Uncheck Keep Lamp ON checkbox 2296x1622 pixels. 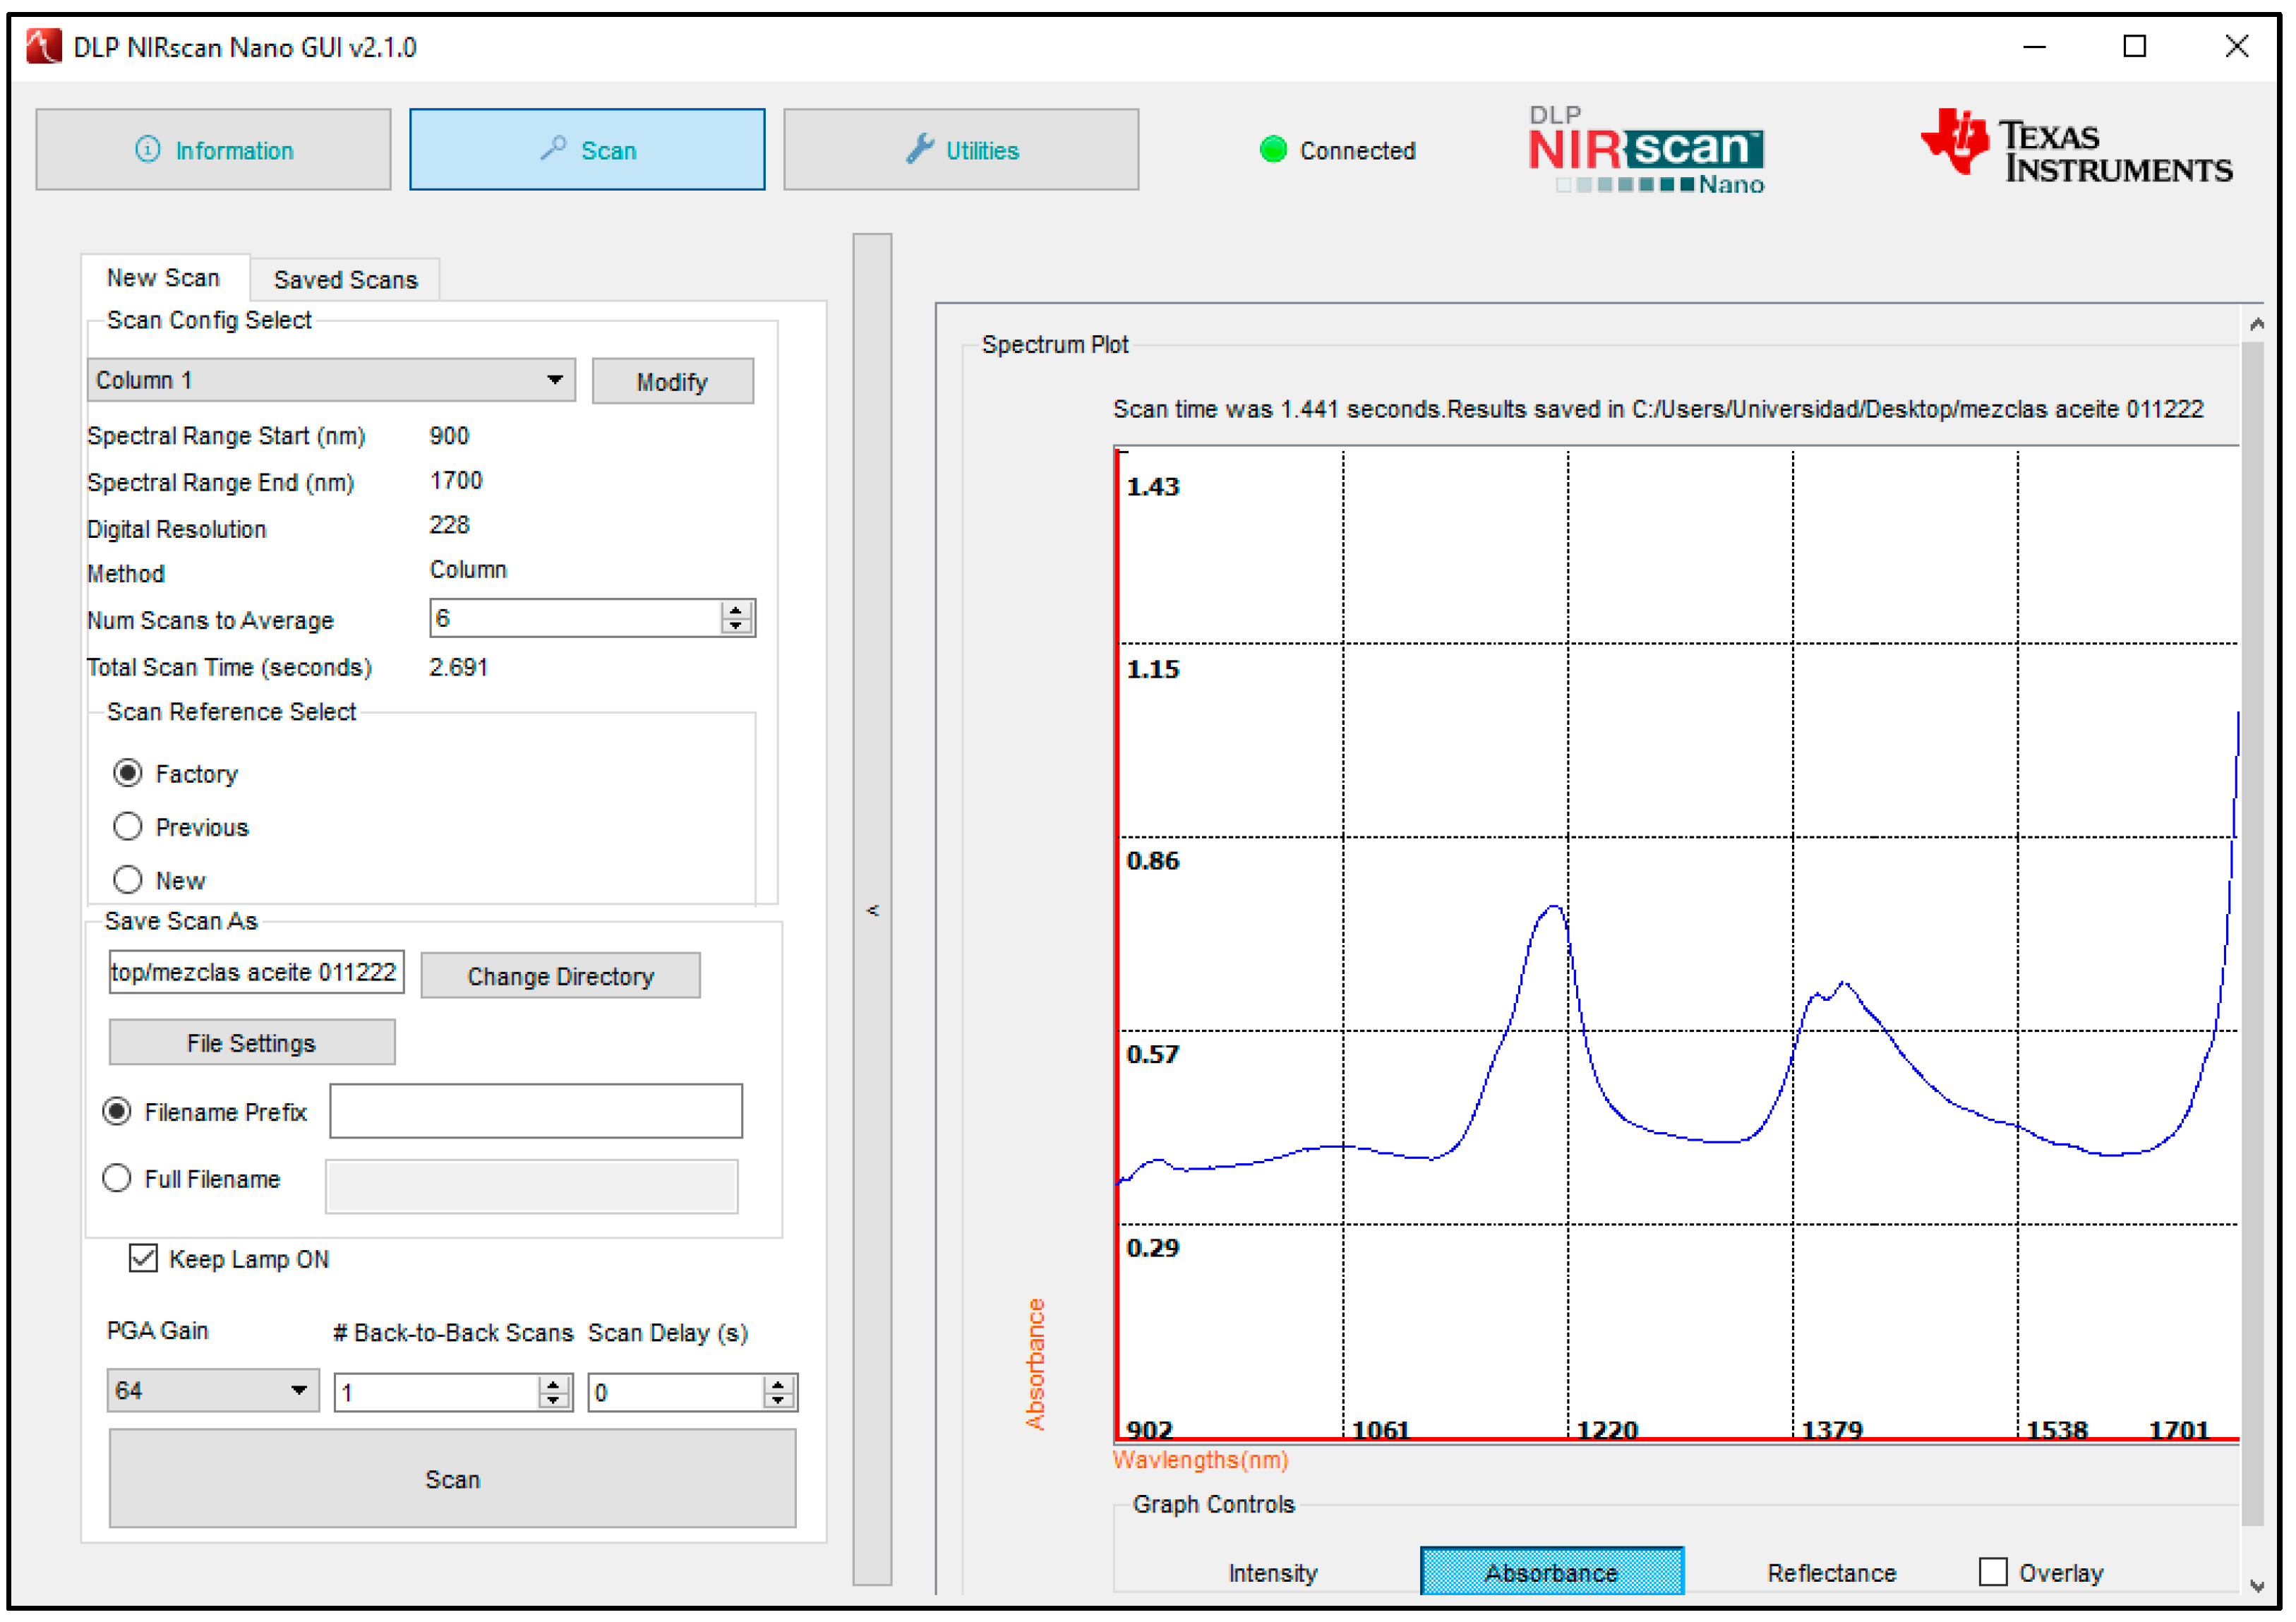tap(143, 1258)
